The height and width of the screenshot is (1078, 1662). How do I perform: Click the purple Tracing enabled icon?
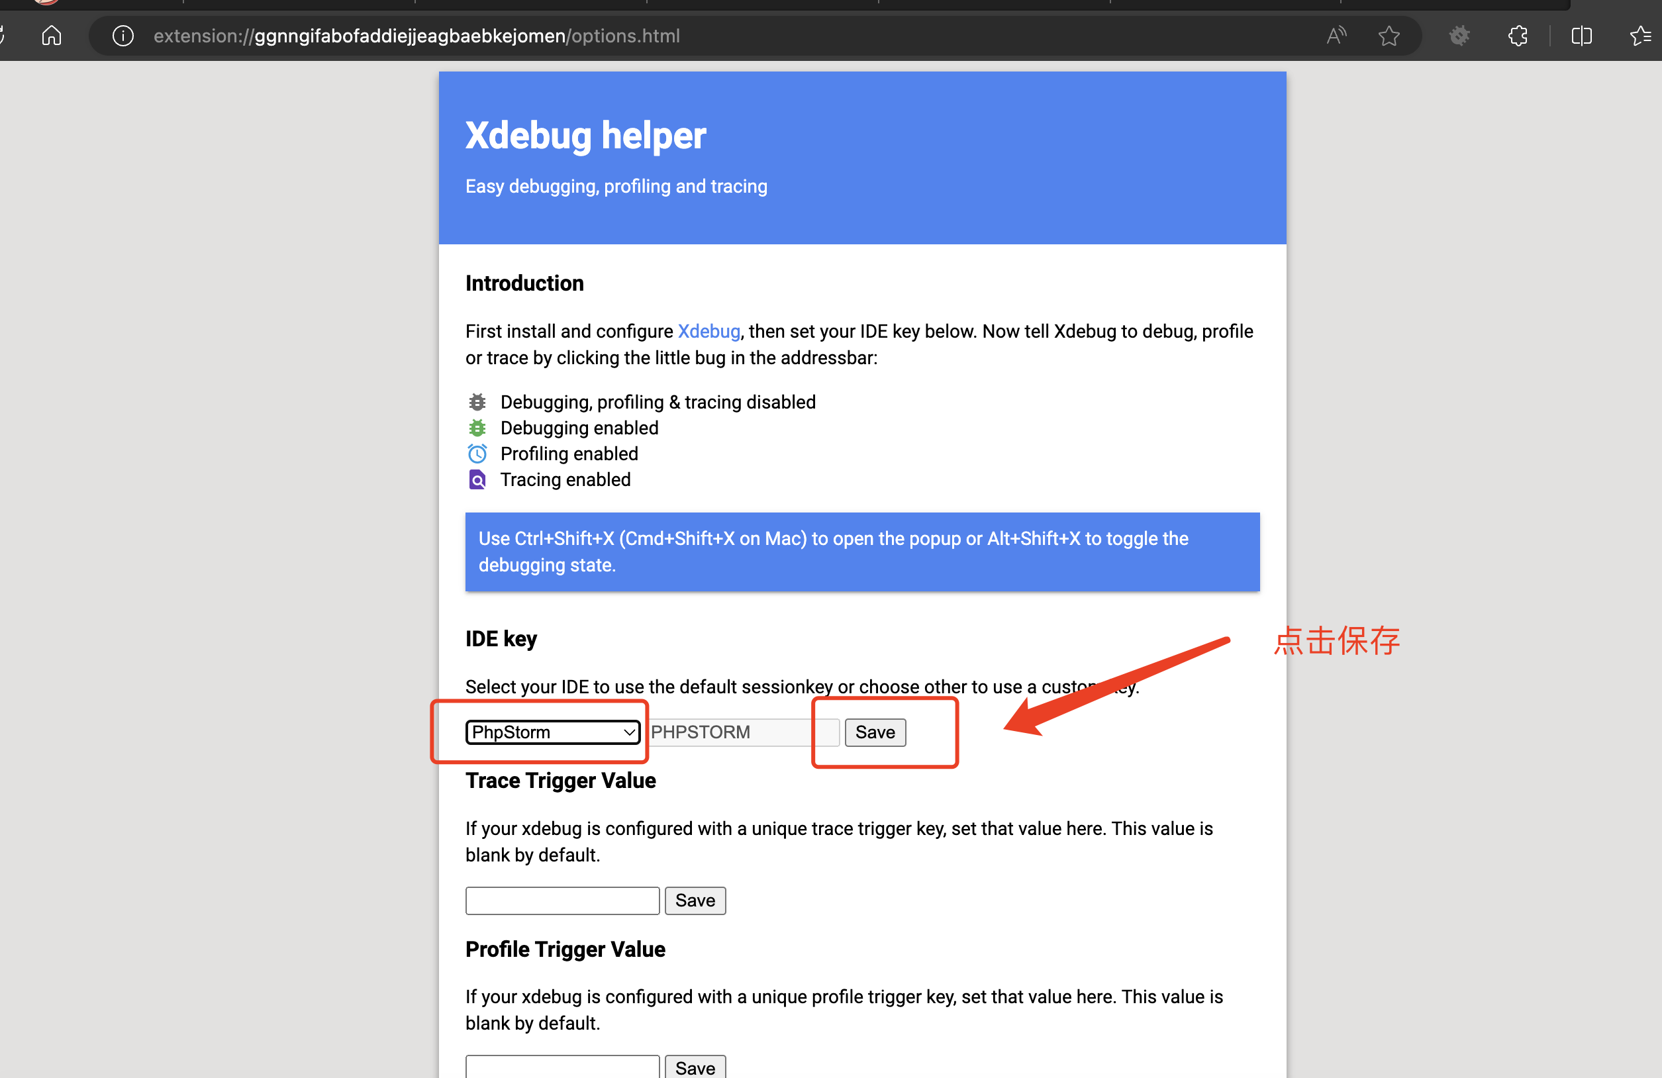[x=477, y=479]
